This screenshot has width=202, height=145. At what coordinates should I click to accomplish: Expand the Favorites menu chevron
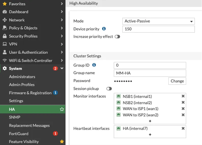coord(62,4)
